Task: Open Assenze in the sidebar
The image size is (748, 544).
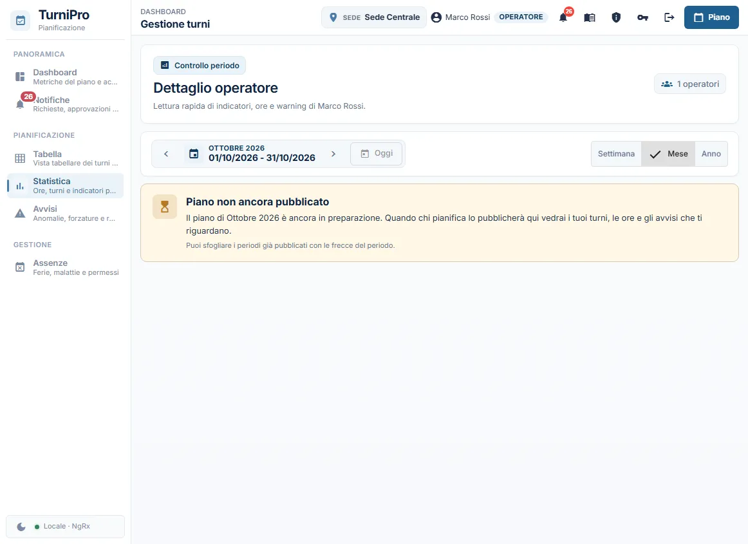Action: (66, 267)
